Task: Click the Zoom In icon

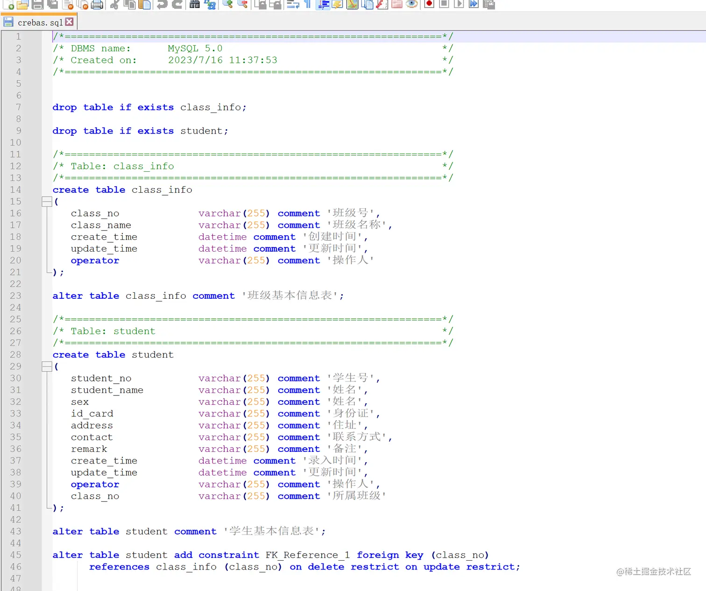Action: (x=227, y=4)
